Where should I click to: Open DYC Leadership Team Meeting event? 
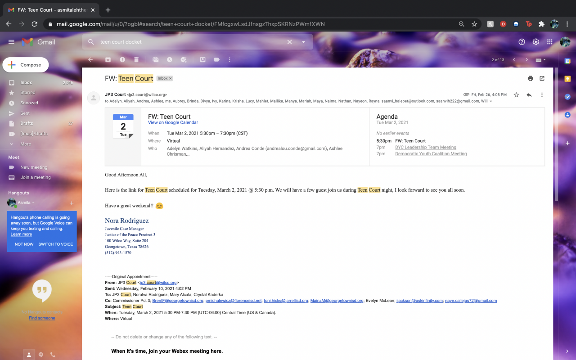tap(426, 148)
